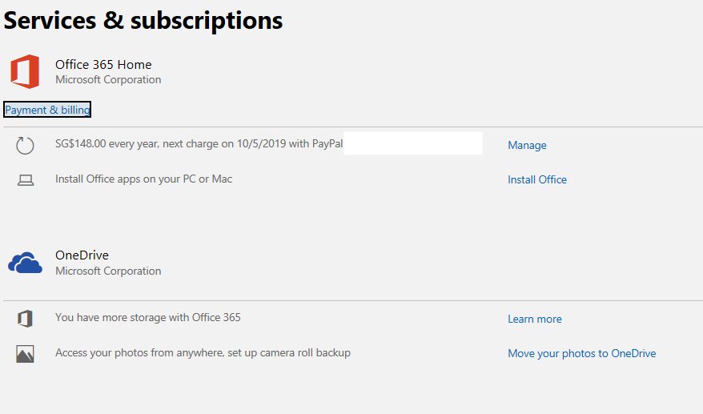The image size is (703, 414).
Task: Click Access your photos from anywhere text
Action: pyautogui.click(x=203, y=353)
